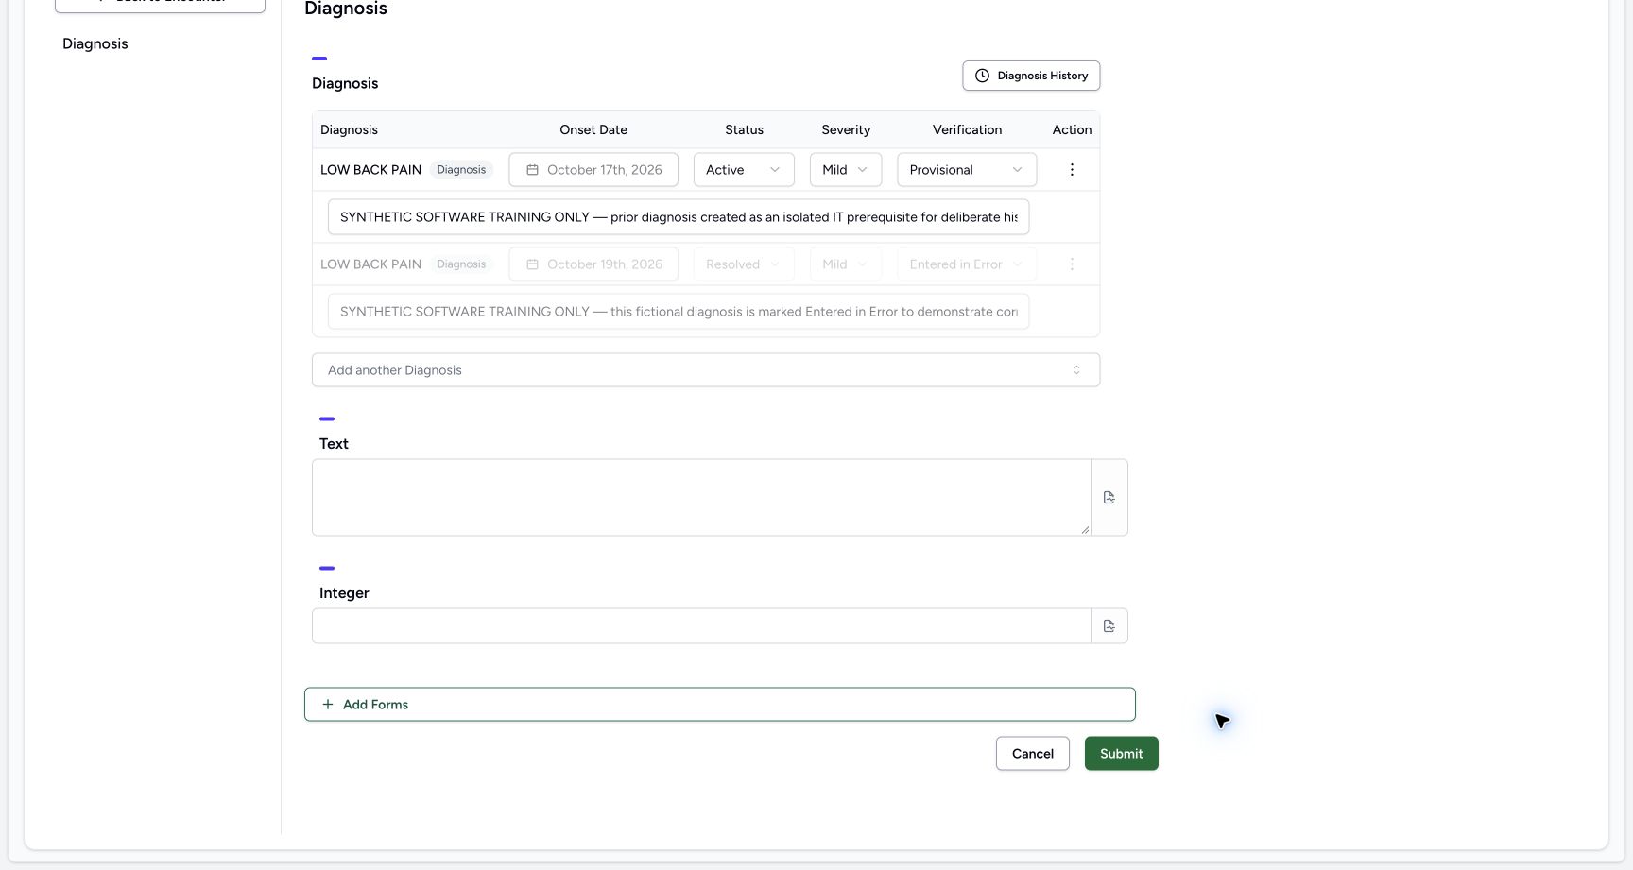This screenshot has width=1633, height=870.
Task: Submit the diagnosis form
Action: tap(1122, 754)
